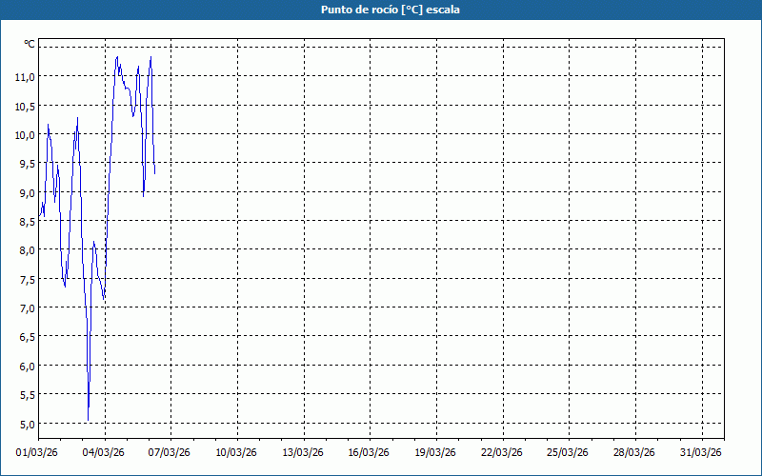Click the 16/03/26 date label
Viewport: 762px width, 476px height.
369,453
